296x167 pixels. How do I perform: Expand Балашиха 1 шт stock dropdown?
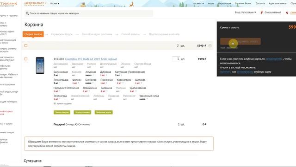coord(104,91)
